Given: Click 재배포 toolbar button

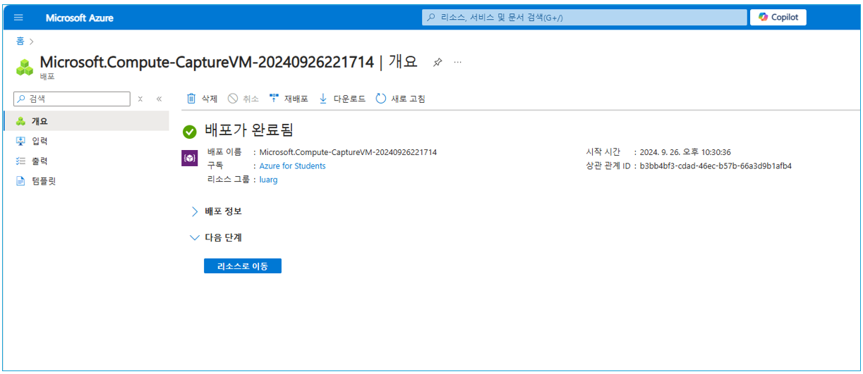Looking at the screenshot, I should click(289, 99).
